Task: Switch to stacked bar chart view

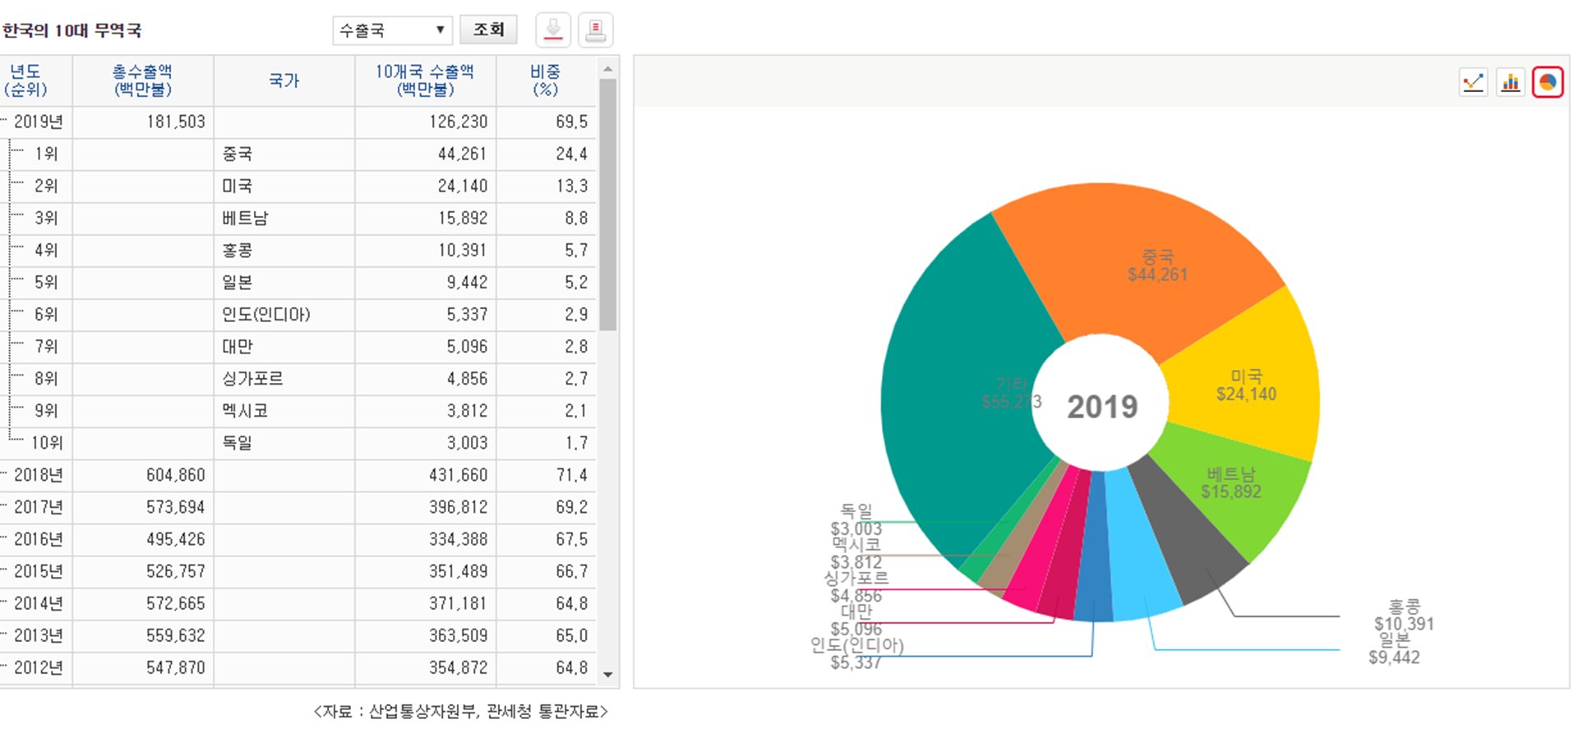Action: (1510, 82)
